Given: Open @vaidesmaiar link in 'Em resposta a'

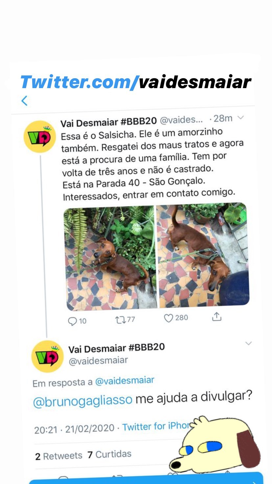Looking at the screenshot, I should point(125,381).
